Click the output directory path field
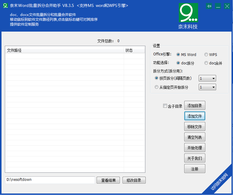233x195 pixels. click(x=50, y=180)
